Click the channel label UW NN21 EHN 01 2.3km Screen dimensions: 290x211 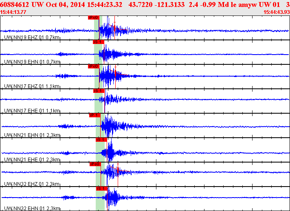tap(32, 135)
